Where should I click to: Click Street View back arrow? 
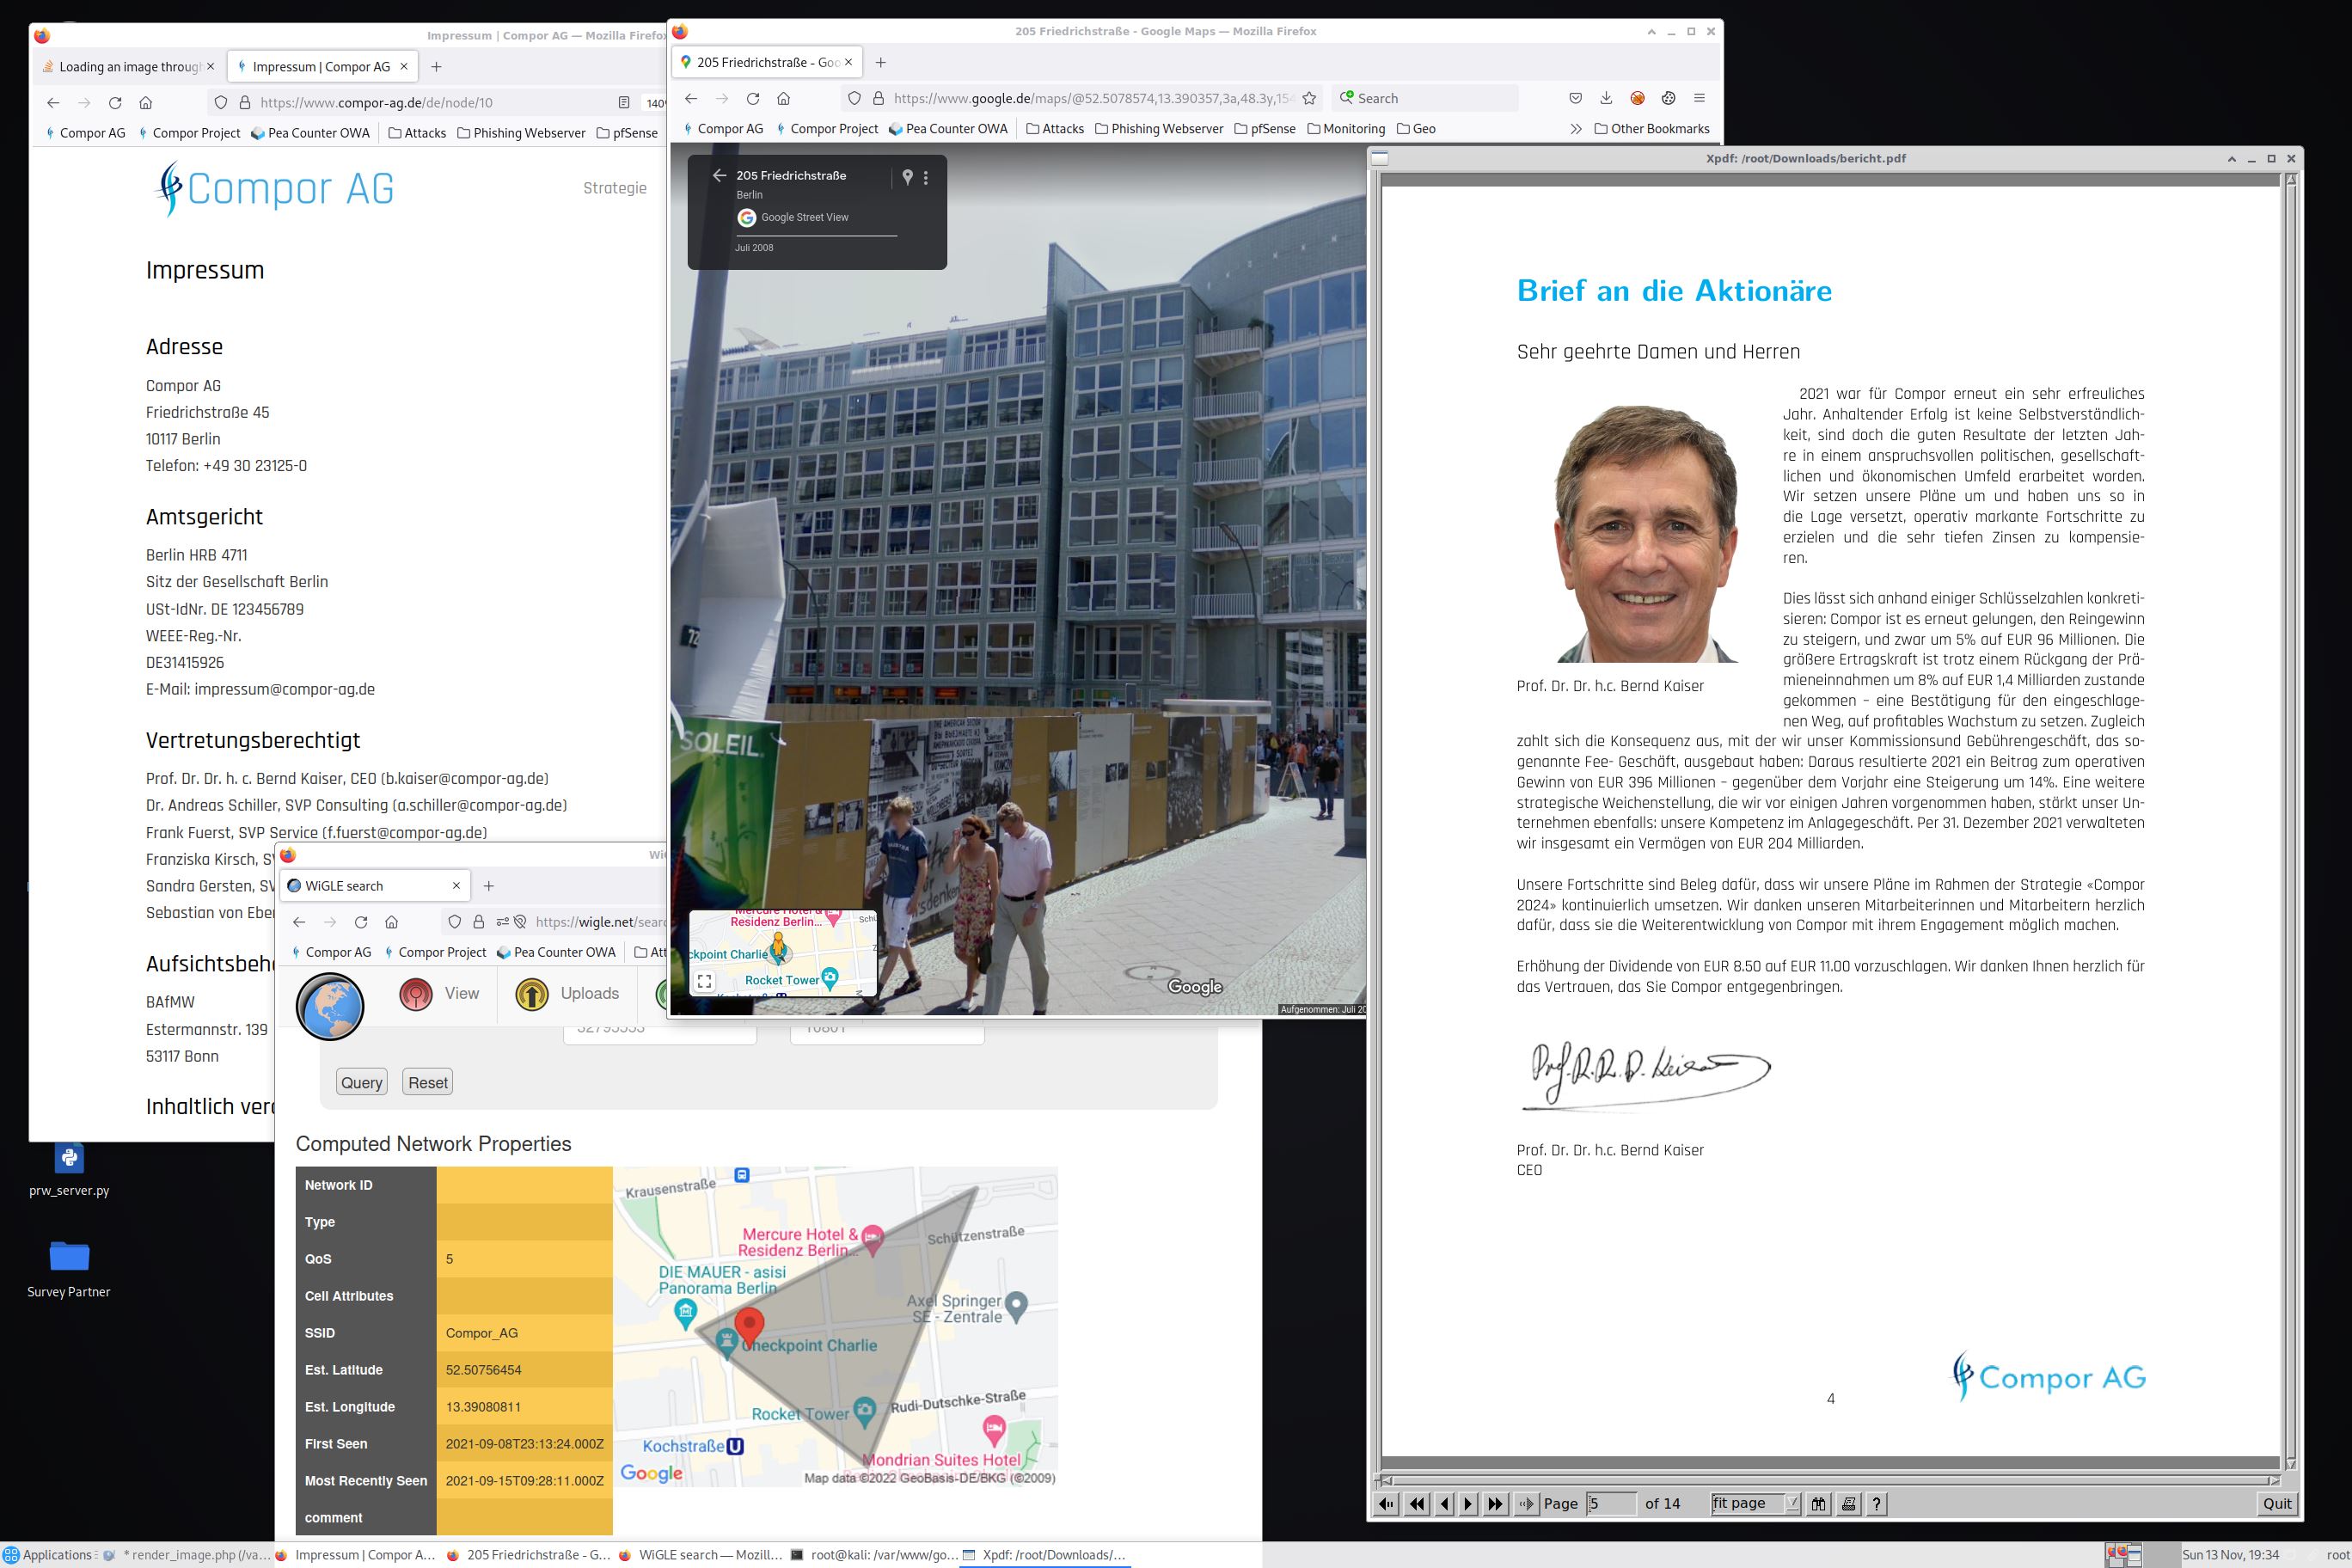point(719,175)
